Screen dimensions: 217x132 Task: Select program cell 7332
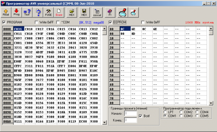(30, 52)
